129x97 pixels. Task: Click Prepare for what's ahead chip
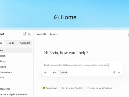click(x=100, y=88)
